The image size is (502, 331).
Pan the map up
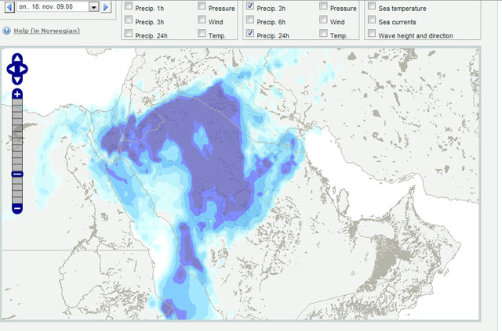pos(17,59)
